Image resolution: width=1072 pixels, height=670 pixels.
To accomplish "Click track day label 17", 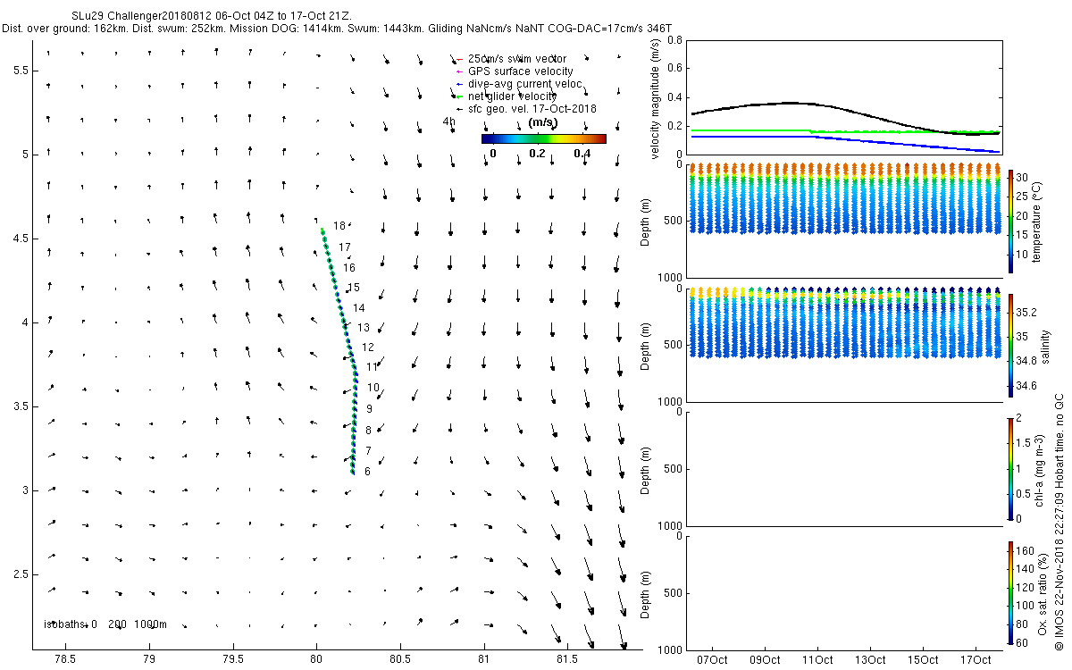I will (344, 247).
